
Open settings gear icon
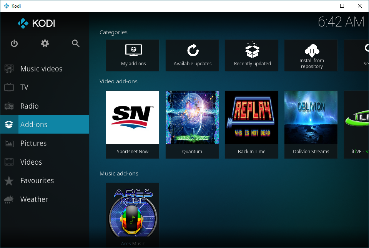[45, 43]
